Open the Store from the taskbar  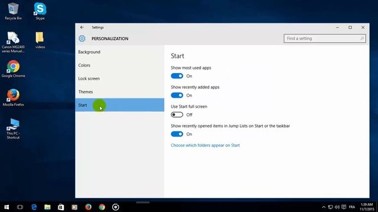tap(61, 207)
